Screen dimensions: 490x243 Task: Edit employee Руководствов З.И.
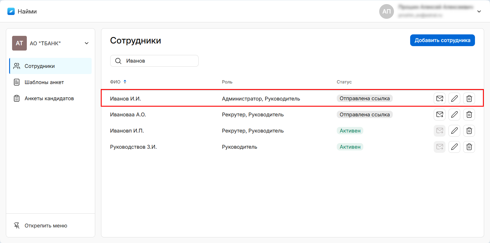pyautogui.click(x=454, y=147)
